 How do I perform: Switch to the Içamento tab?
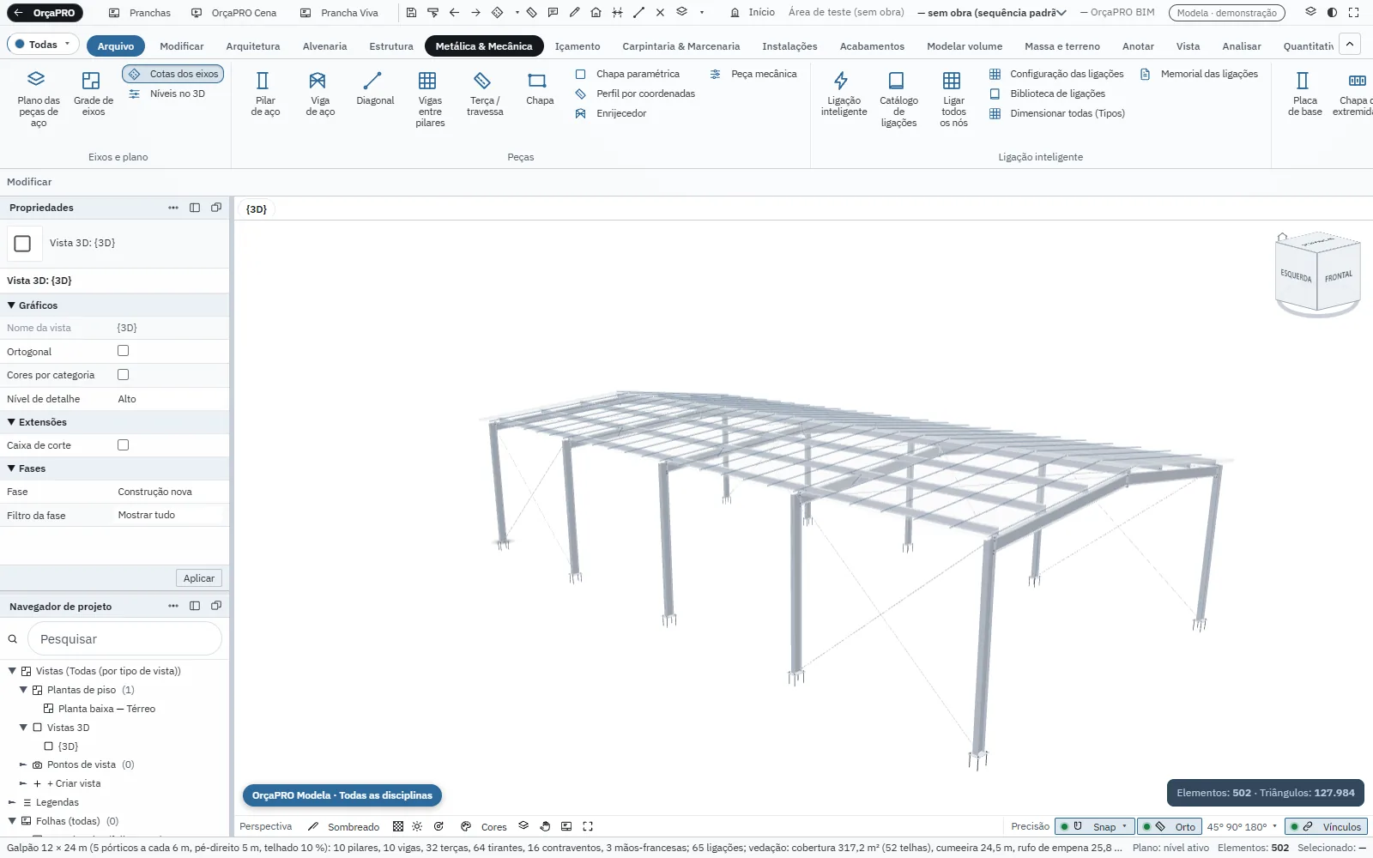pyautogui.click(x=578, y=46)
